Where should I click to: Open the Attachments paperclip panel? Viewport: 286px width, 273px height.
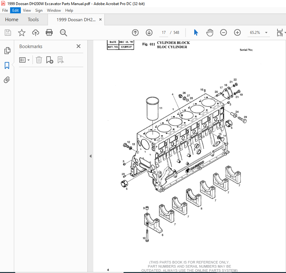click(x=7, y=80)
